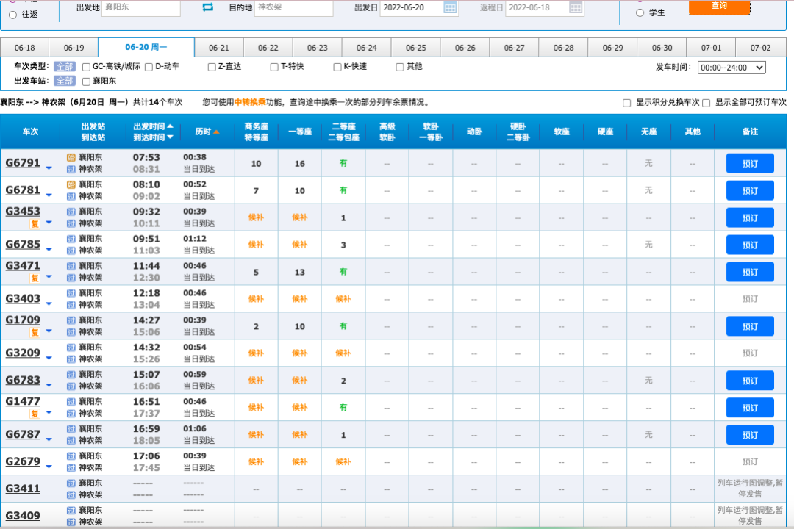Check the T-特快 filter
Viewport: 794px width, 529px height.
point(274,67)
